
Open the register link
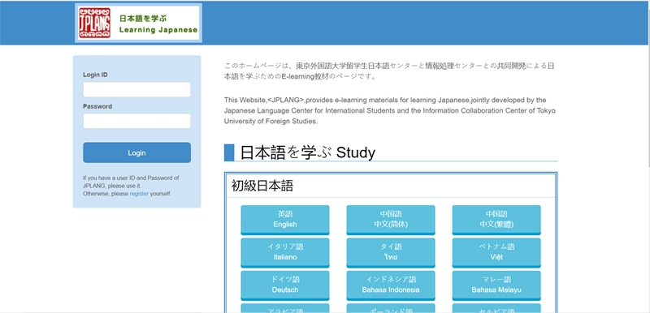[139, 194]
